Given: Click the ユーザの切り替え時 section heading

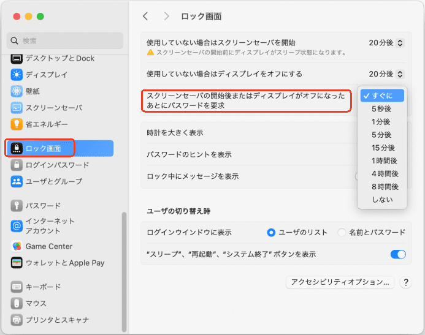Looking at the screenshot, I should click(178, 211).
